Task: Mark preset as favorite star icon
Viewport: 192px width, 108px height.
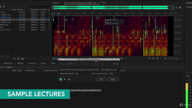Action: pyautogui.click(x=102, y=64)
